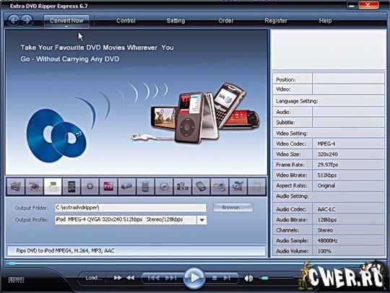This screenshot has width=390, height=293.
Task: Choose the iPhone profile icon
Action: coord(71,186)
